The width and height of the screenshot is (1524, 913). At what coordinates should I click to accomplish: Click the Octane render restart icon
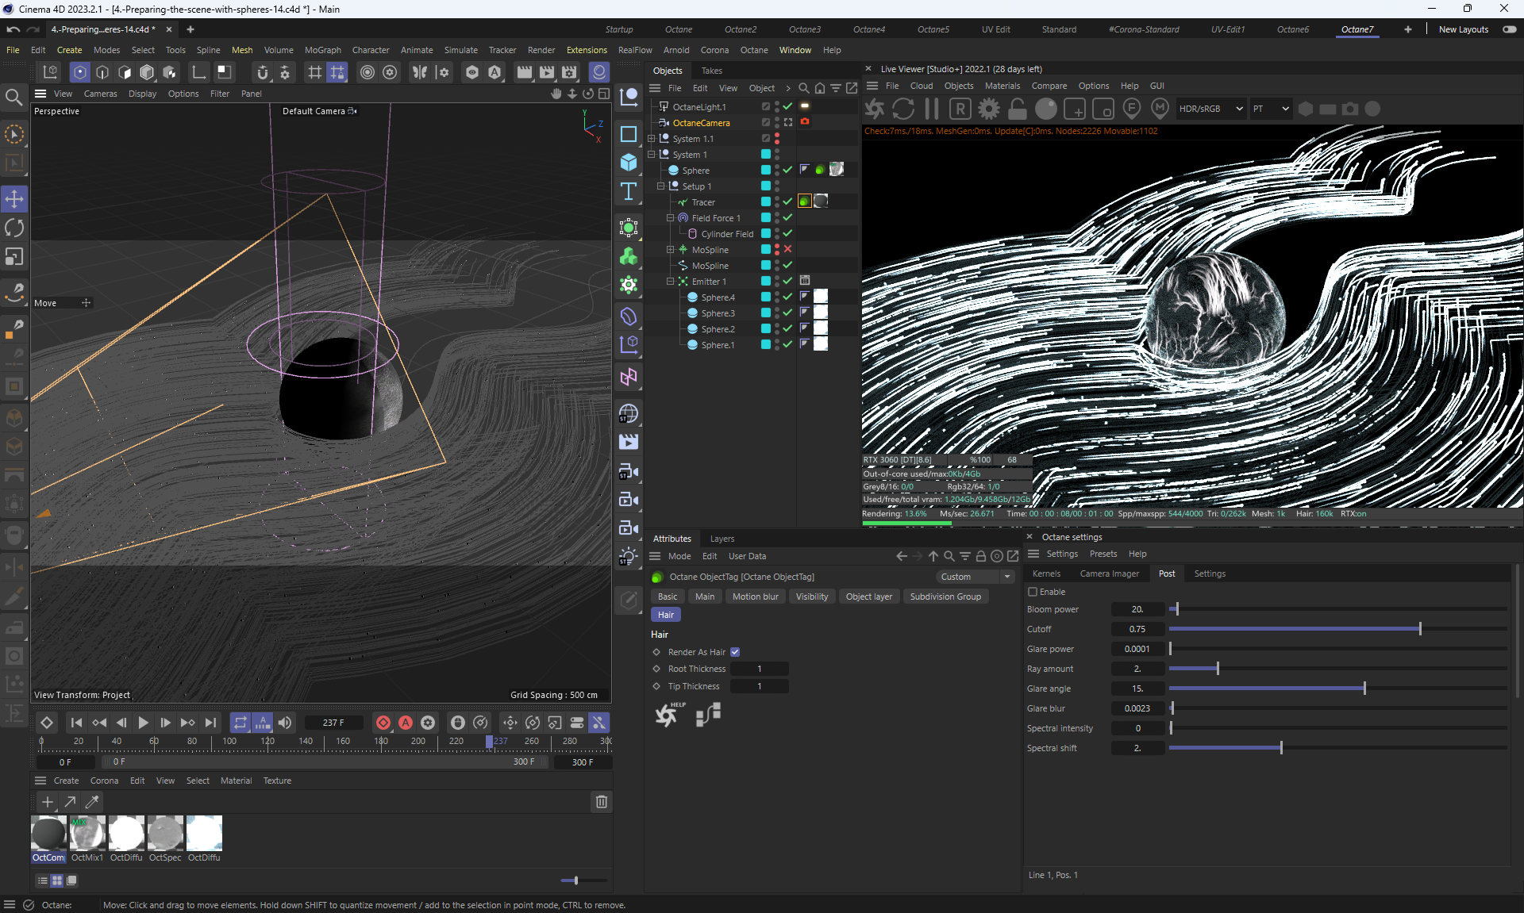coord(902,109)
